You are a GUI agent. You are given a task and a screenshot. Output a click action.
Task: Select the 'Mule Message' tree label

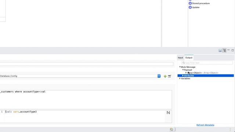[188, 67]
